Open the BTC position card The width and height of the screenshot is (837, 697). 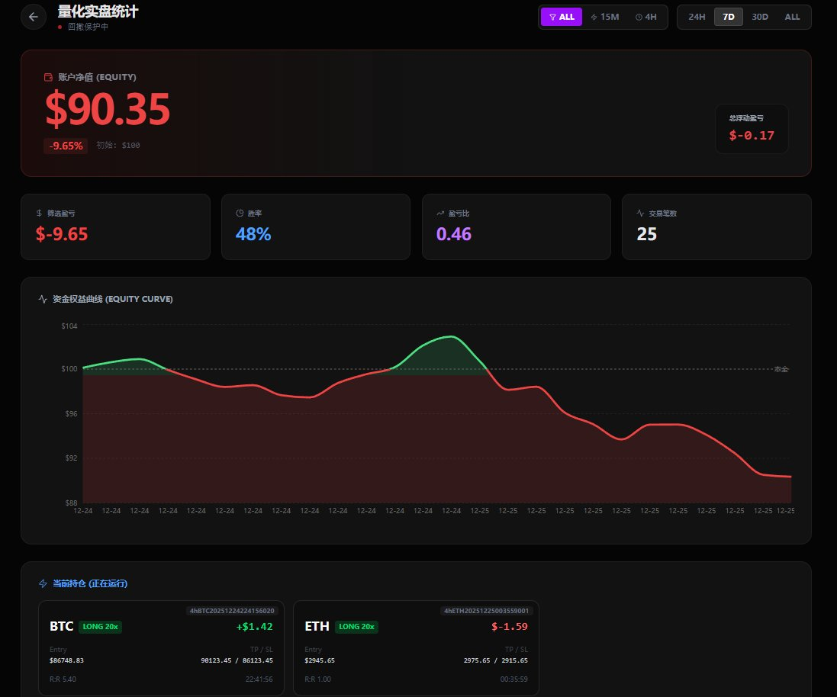(x=161, y=647)
